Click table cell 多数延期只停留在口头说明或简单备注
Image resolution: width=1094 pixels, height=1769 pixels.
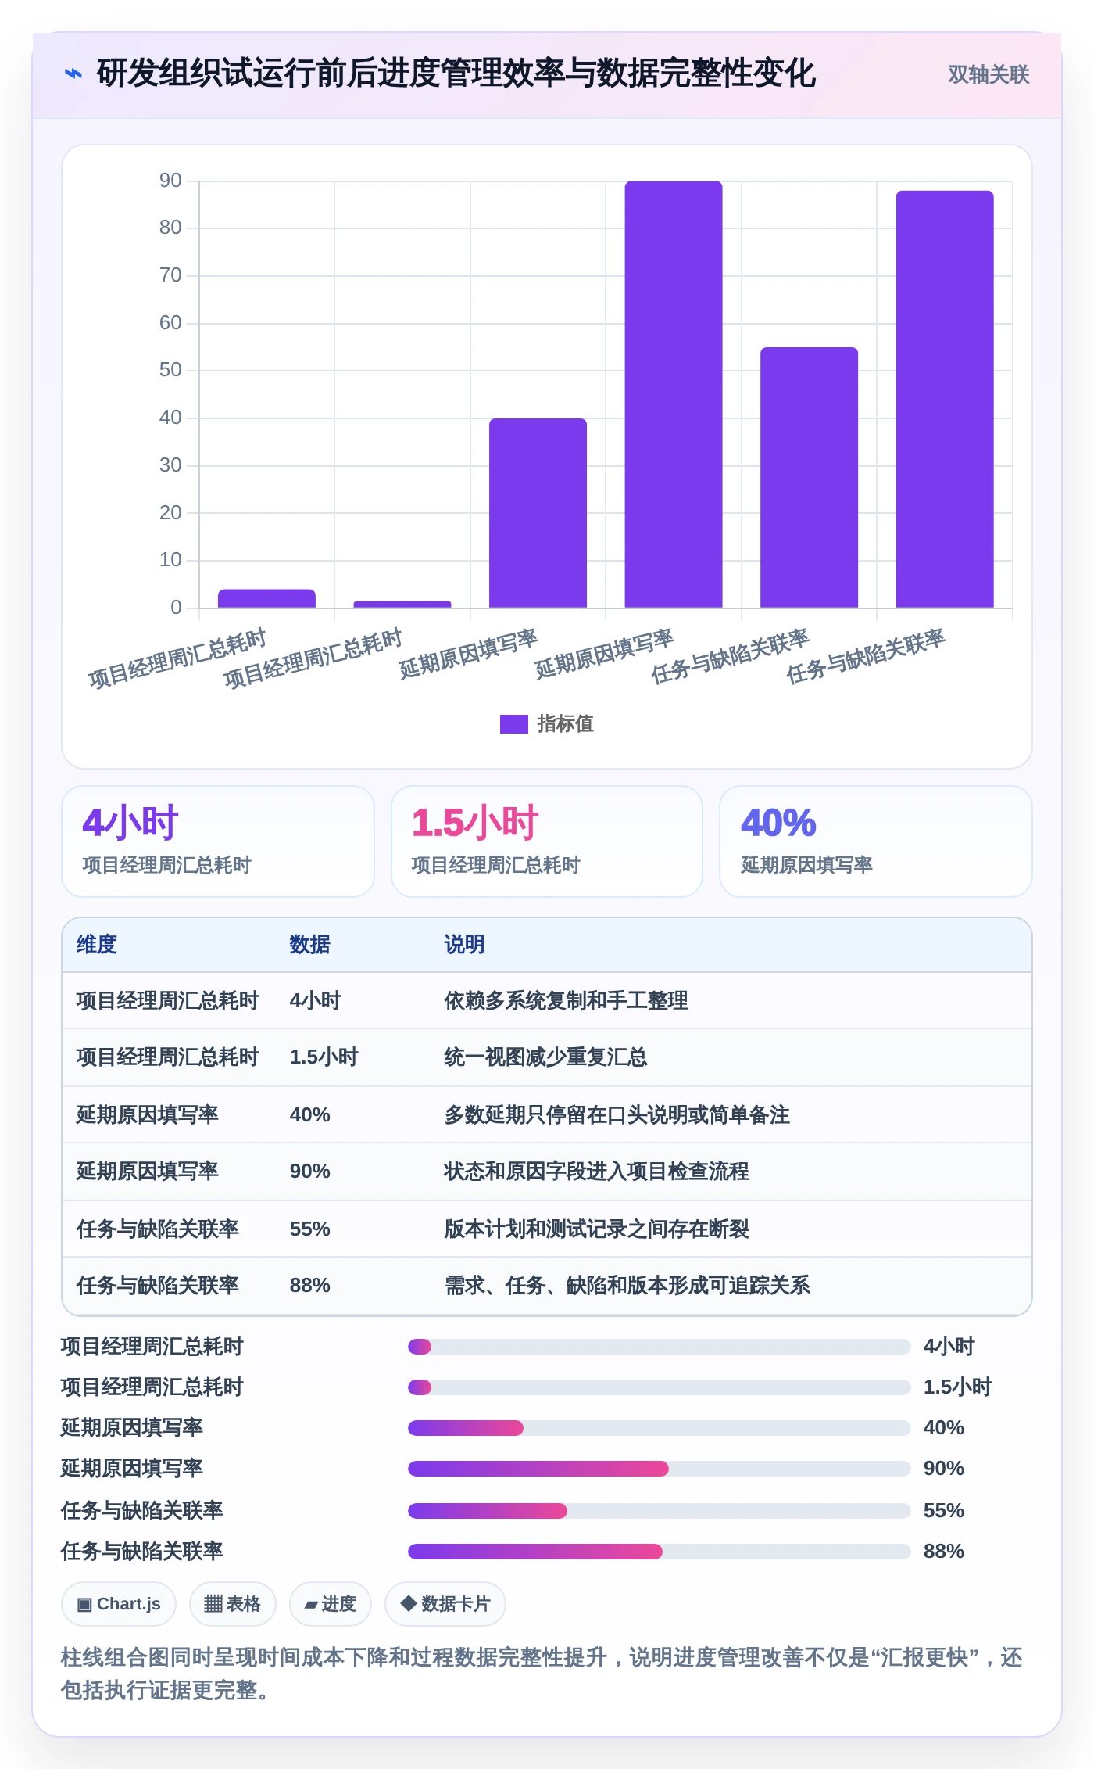tap(617, 1114)
